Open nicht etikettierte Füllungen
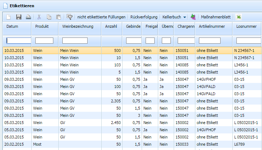 click(101, 17)
